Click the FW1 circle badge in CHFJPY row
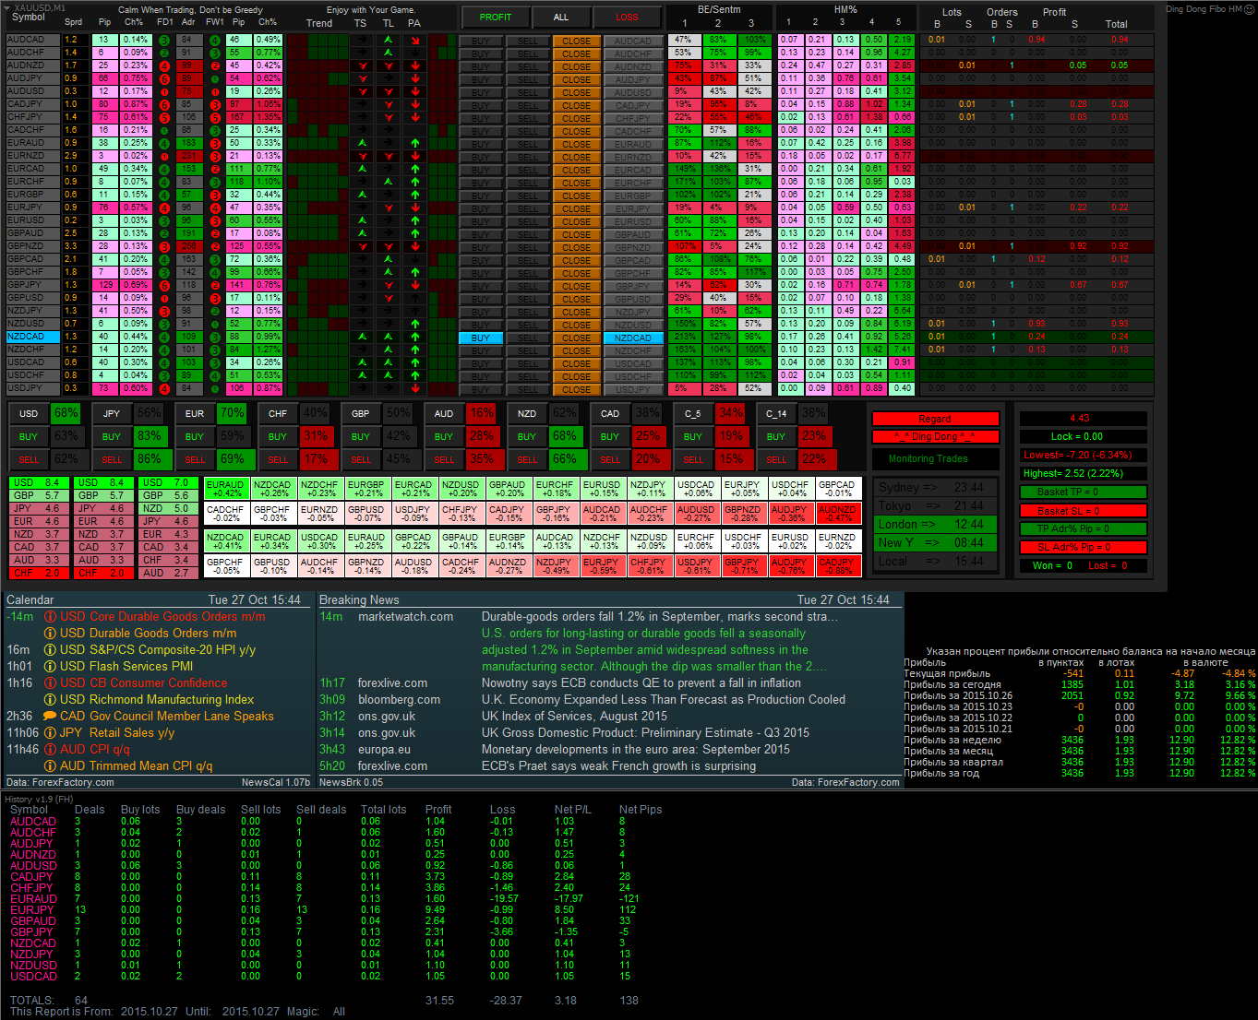This screenshot has width=1258, height=1020. click(215, 118)
